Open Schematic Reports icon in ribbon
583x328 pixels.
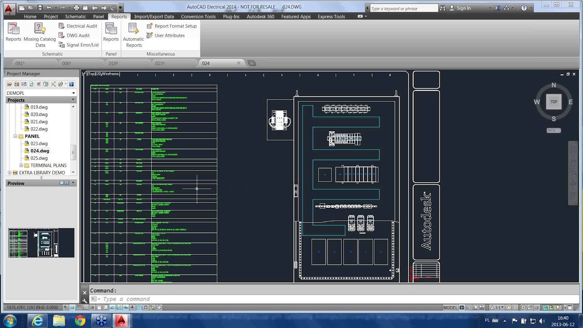tap(14, 32)
